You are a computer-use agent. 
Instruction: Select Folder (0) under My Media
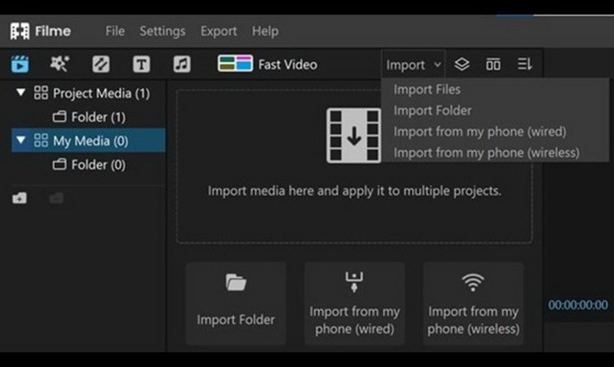tap(98, 165)
